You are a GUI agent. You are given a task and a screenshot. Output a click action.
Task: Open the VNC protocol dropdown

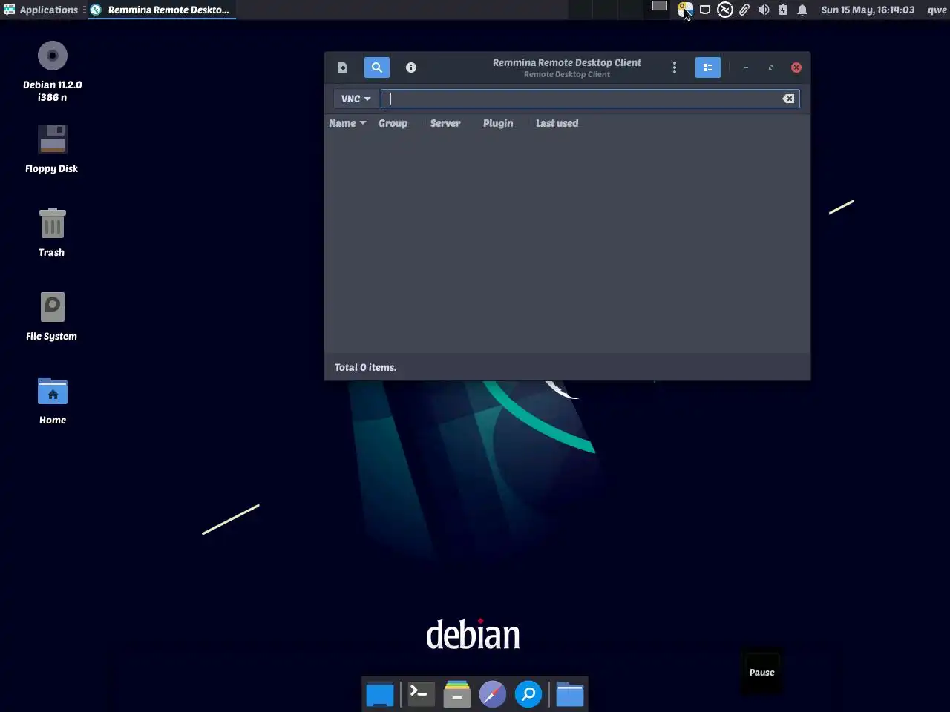coord(356,99)
